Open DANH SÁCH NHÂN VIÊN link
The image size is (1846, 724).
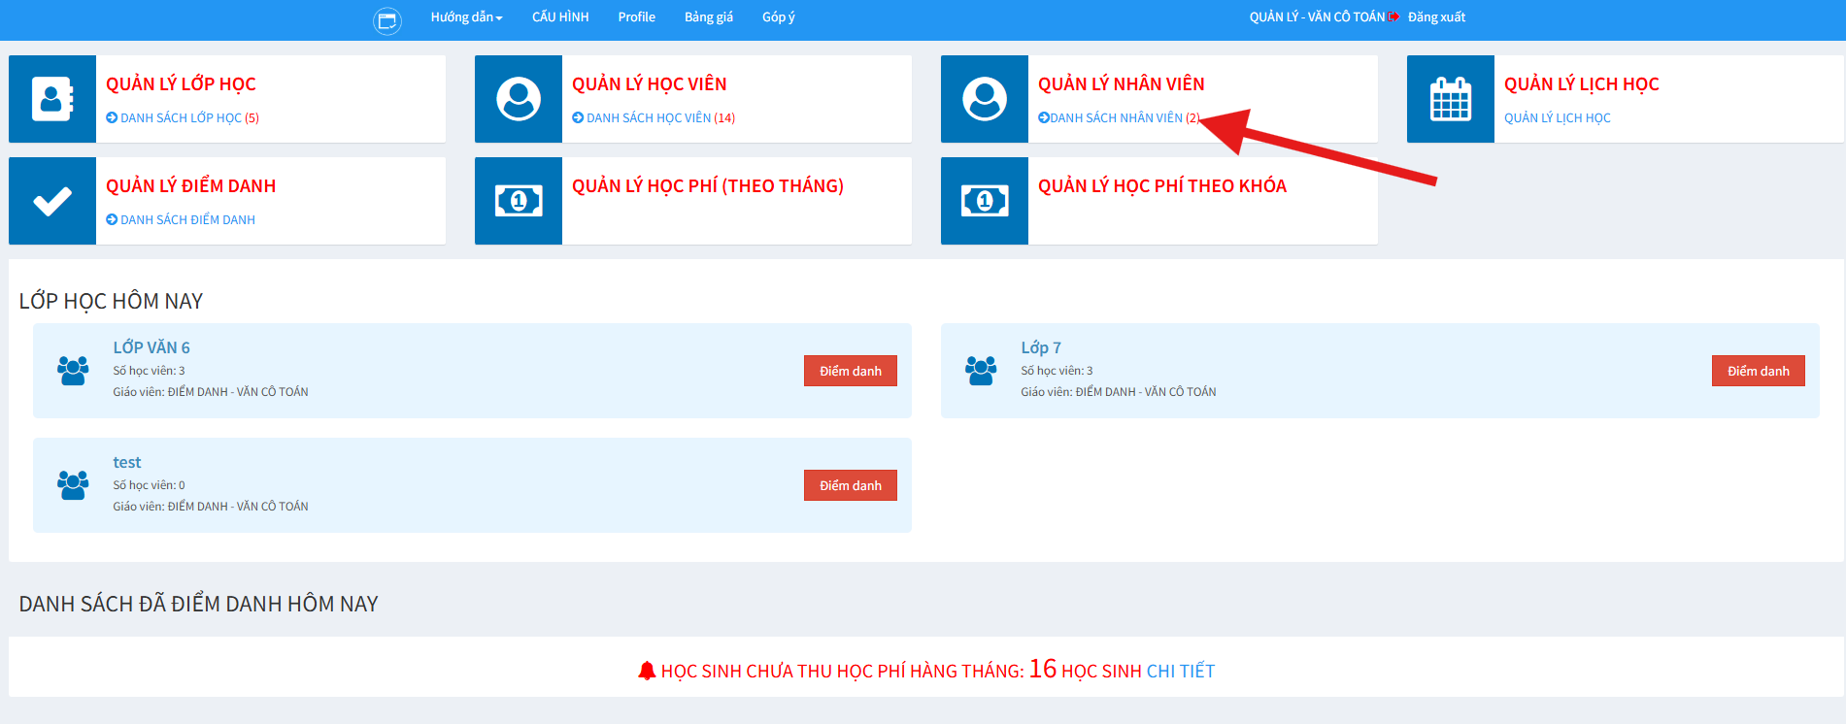click(1117, 118)
